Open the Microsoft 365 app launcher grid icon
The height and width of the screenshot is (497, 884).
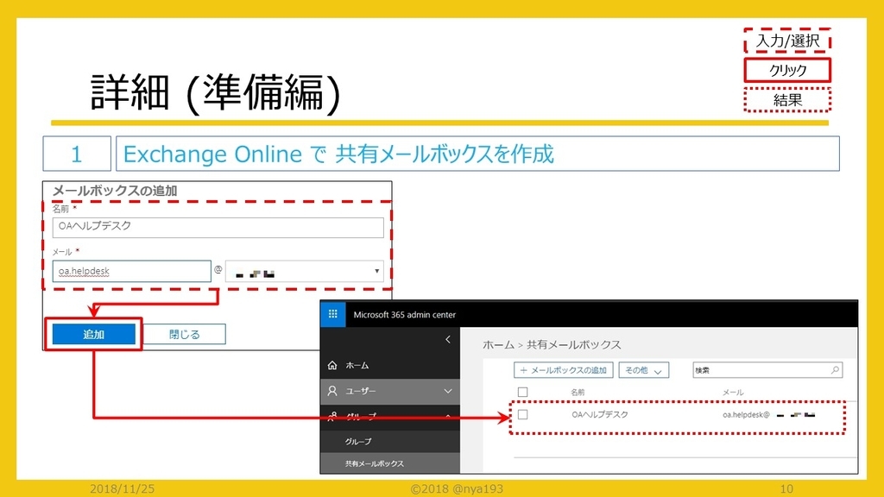pyautogui.click(x=333, y=314)
